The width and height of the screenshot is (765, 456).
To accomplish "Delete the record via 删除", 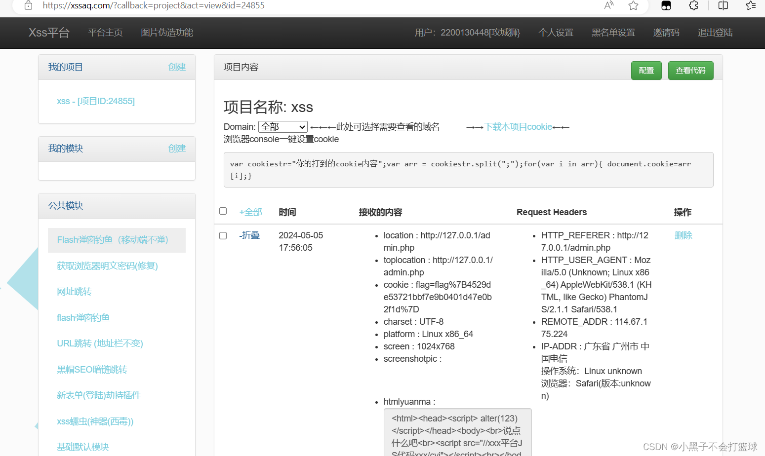I will 684,235.
